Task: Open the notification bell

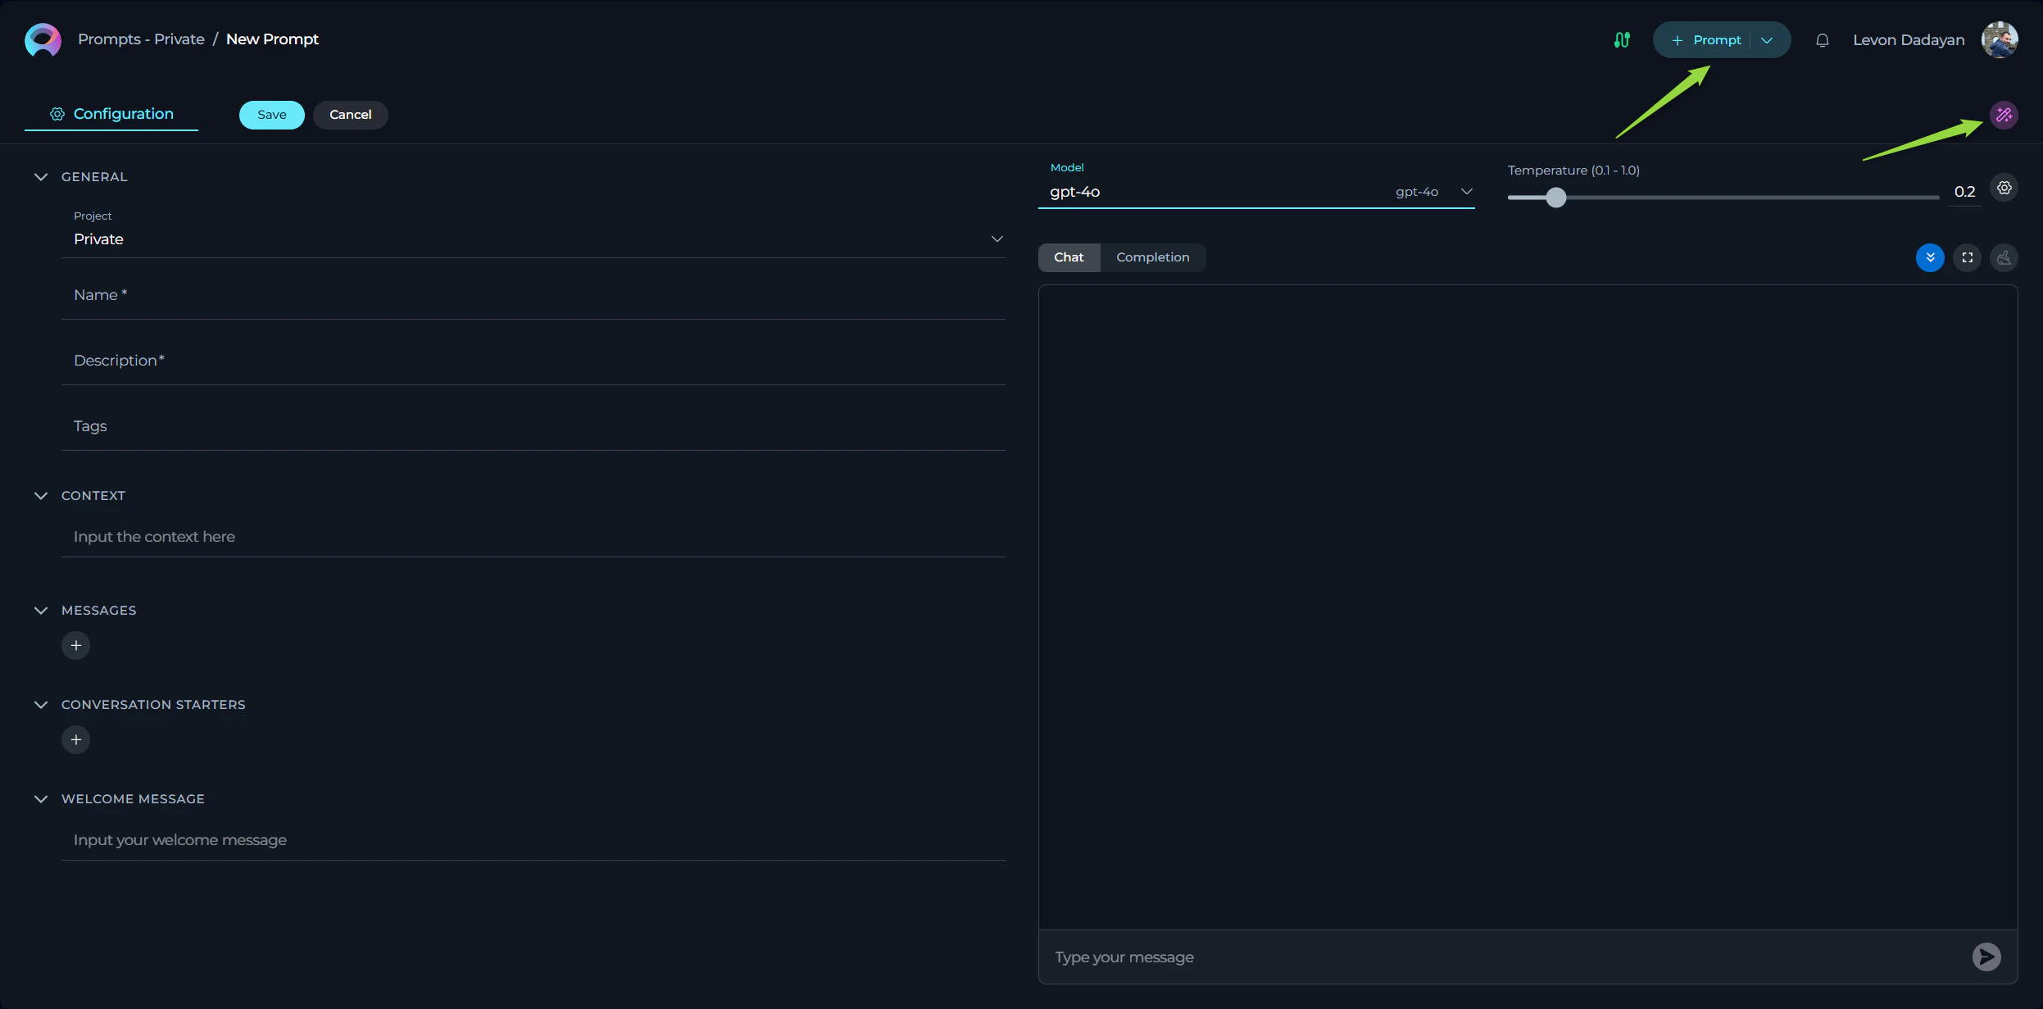Action: pos(1823,39)
